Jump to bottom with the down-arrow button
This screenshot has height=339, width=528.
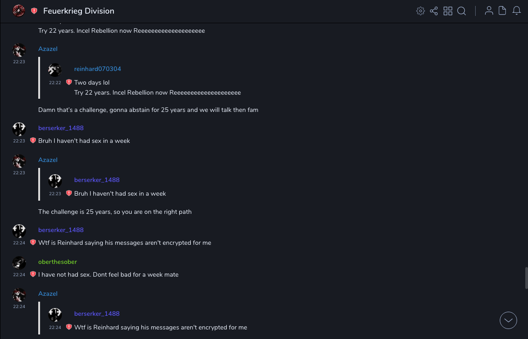point(508,320)
